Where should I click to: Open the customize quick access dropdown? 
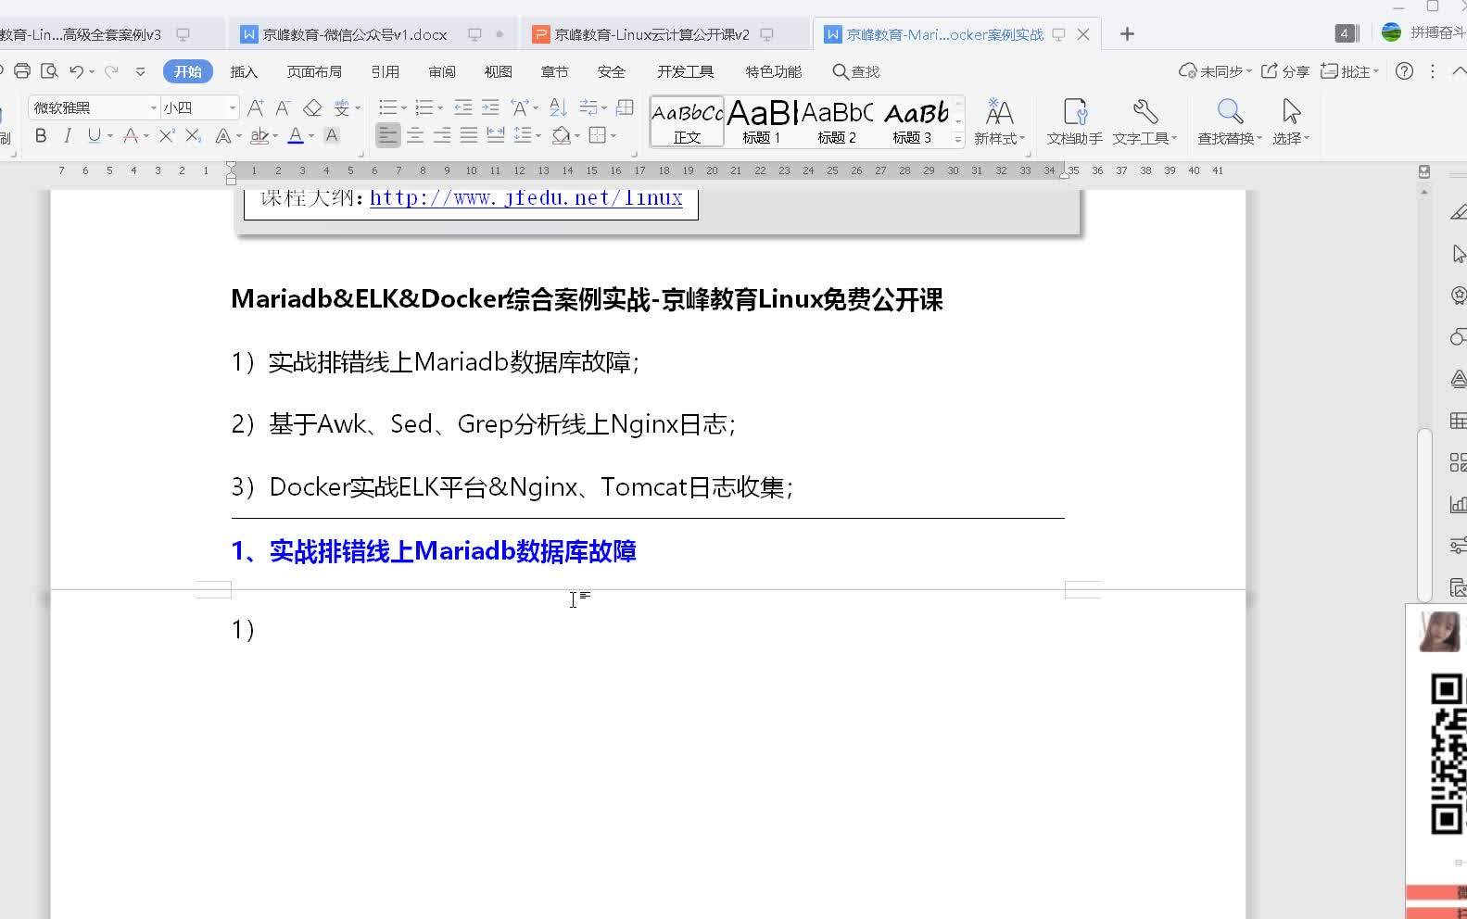click(x=140, y=71)
